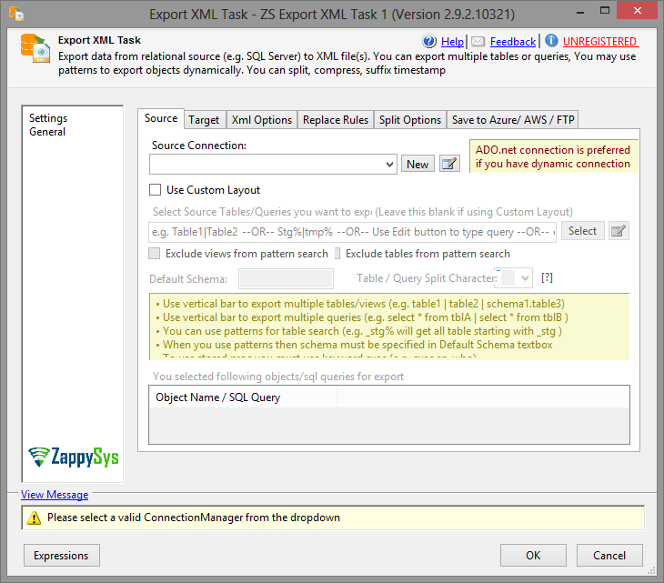Open the Feedback link
Viewport: 664px width, 583px height.
pyautogui.click(x=513, y=42)
